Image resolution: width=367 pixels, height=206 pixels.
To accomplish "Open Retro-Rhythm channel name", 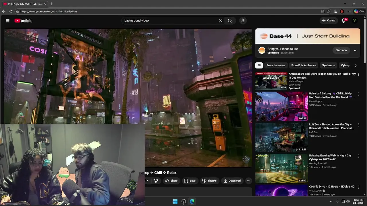I will point(316,102).
